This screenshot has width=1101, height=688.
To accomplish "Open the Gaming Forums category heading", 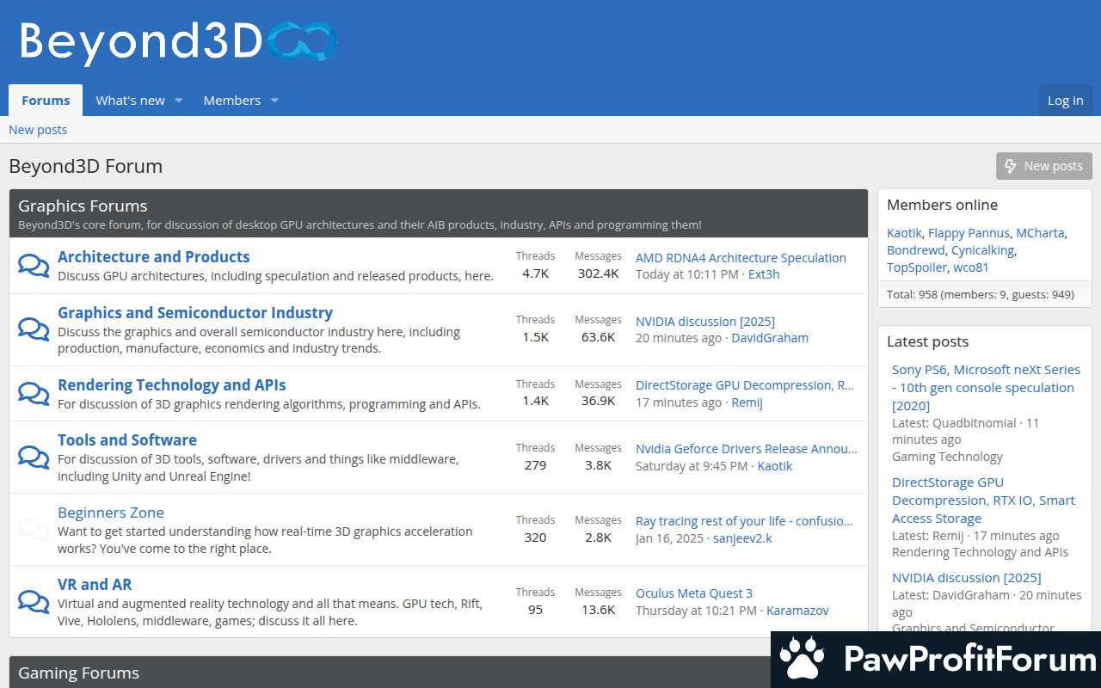I will click(78, 673).
